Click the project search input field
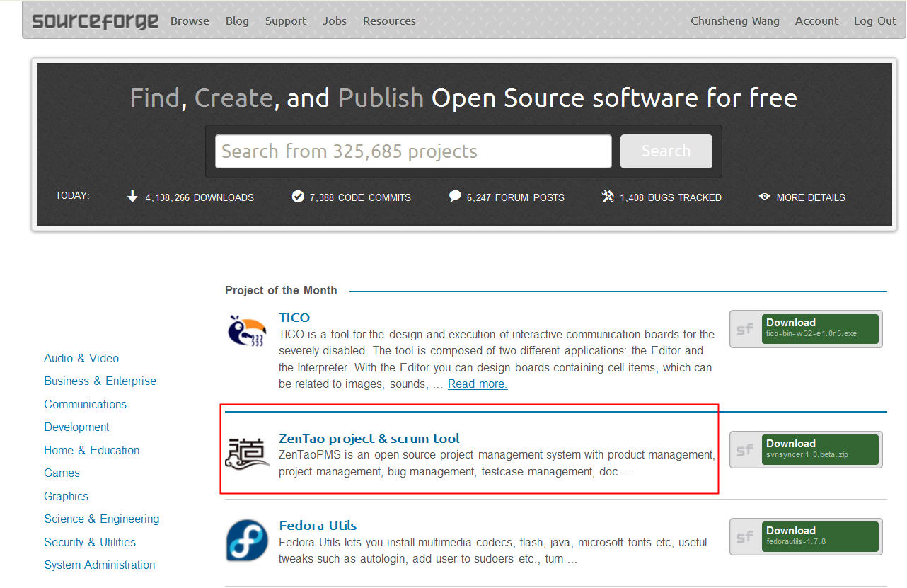Viewport: 907px width, 588px height. pyautogui.click(x=413, y=151)
